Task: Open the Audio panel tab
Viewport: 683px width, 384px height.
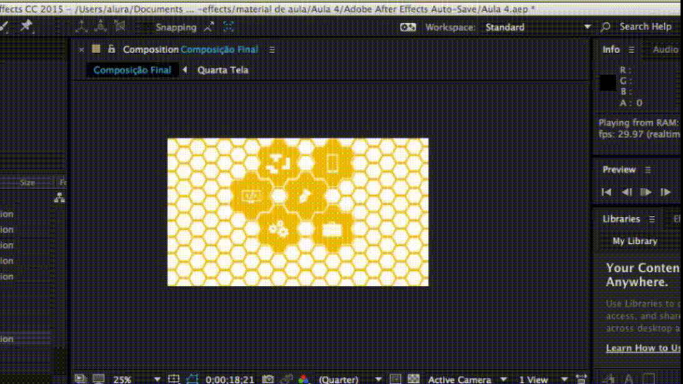Action: tap(665, 49)
